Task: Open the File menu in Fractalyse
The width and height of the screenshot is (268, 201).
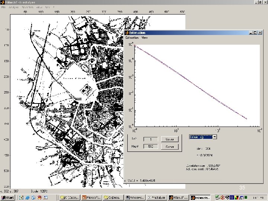Action: (3, 7)
